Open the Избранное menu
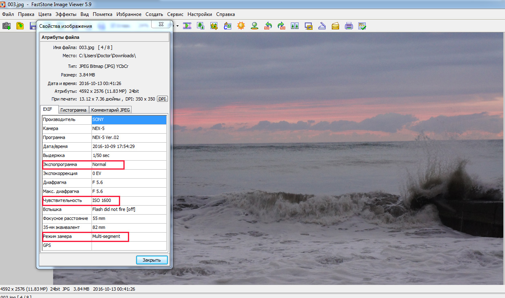 129,14
